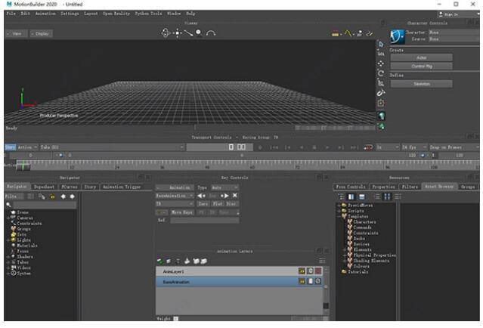Toggle the lock button on AnimLayer1
This screenshot has height=328, width=483.
[310, 271]
